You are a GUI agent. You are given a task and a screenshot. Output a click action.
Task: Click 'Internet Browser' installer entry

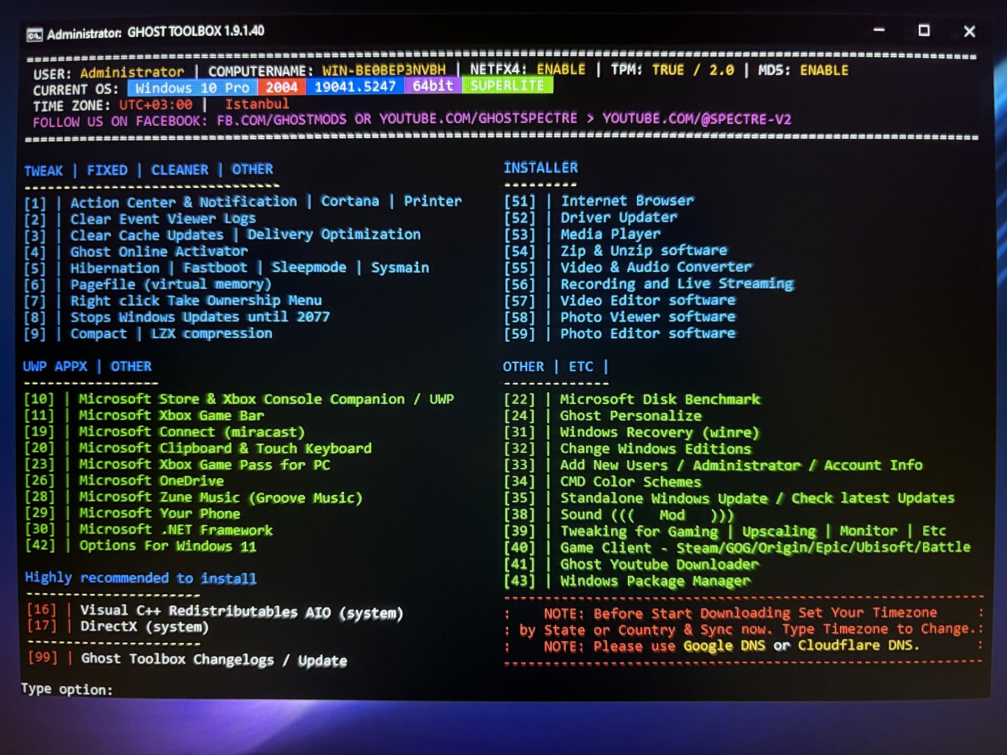pos(627,201)
